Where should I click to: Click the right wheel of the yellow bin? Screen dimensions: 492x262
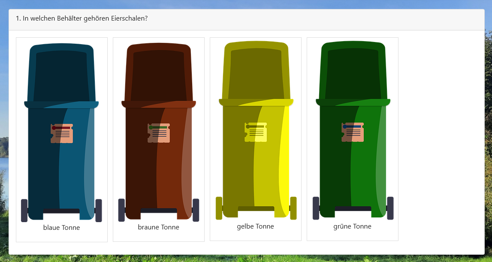(293, 208)
